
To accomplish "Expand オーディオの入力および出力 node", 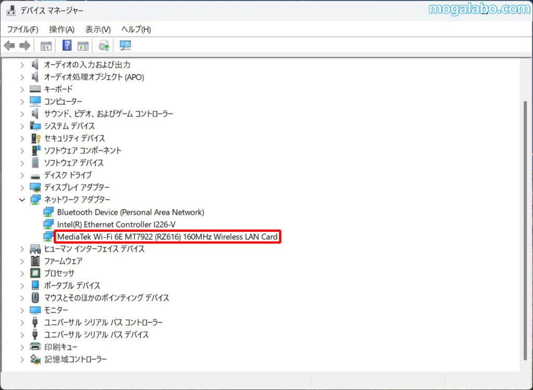I will coord(22,64).
